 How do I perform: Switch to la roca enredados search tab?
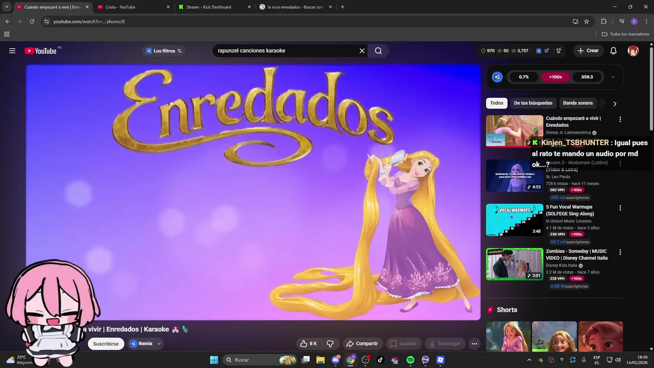[x=296, y=7]
